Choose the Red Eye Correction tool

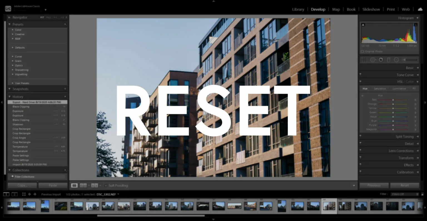pos(381,60)
